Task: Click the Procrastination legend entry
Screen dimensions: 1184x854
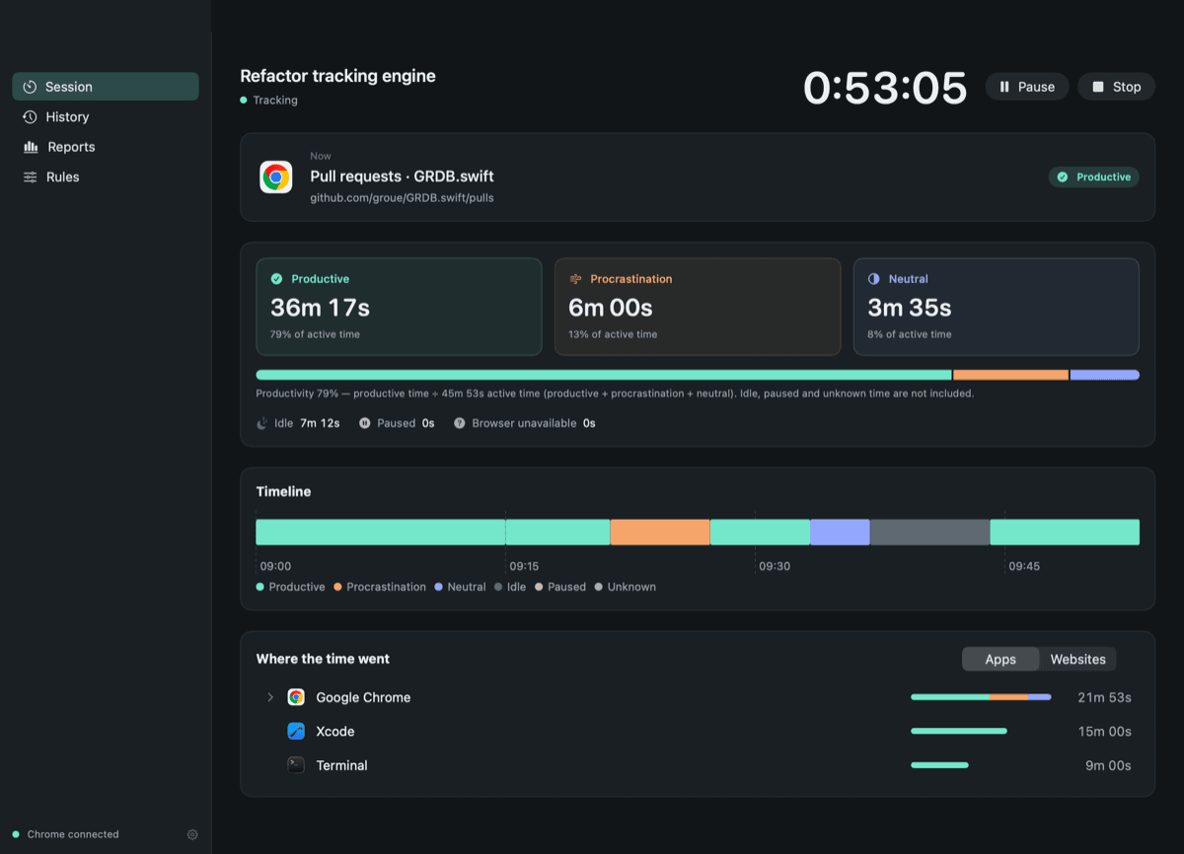Action: [x=380, y=587]
